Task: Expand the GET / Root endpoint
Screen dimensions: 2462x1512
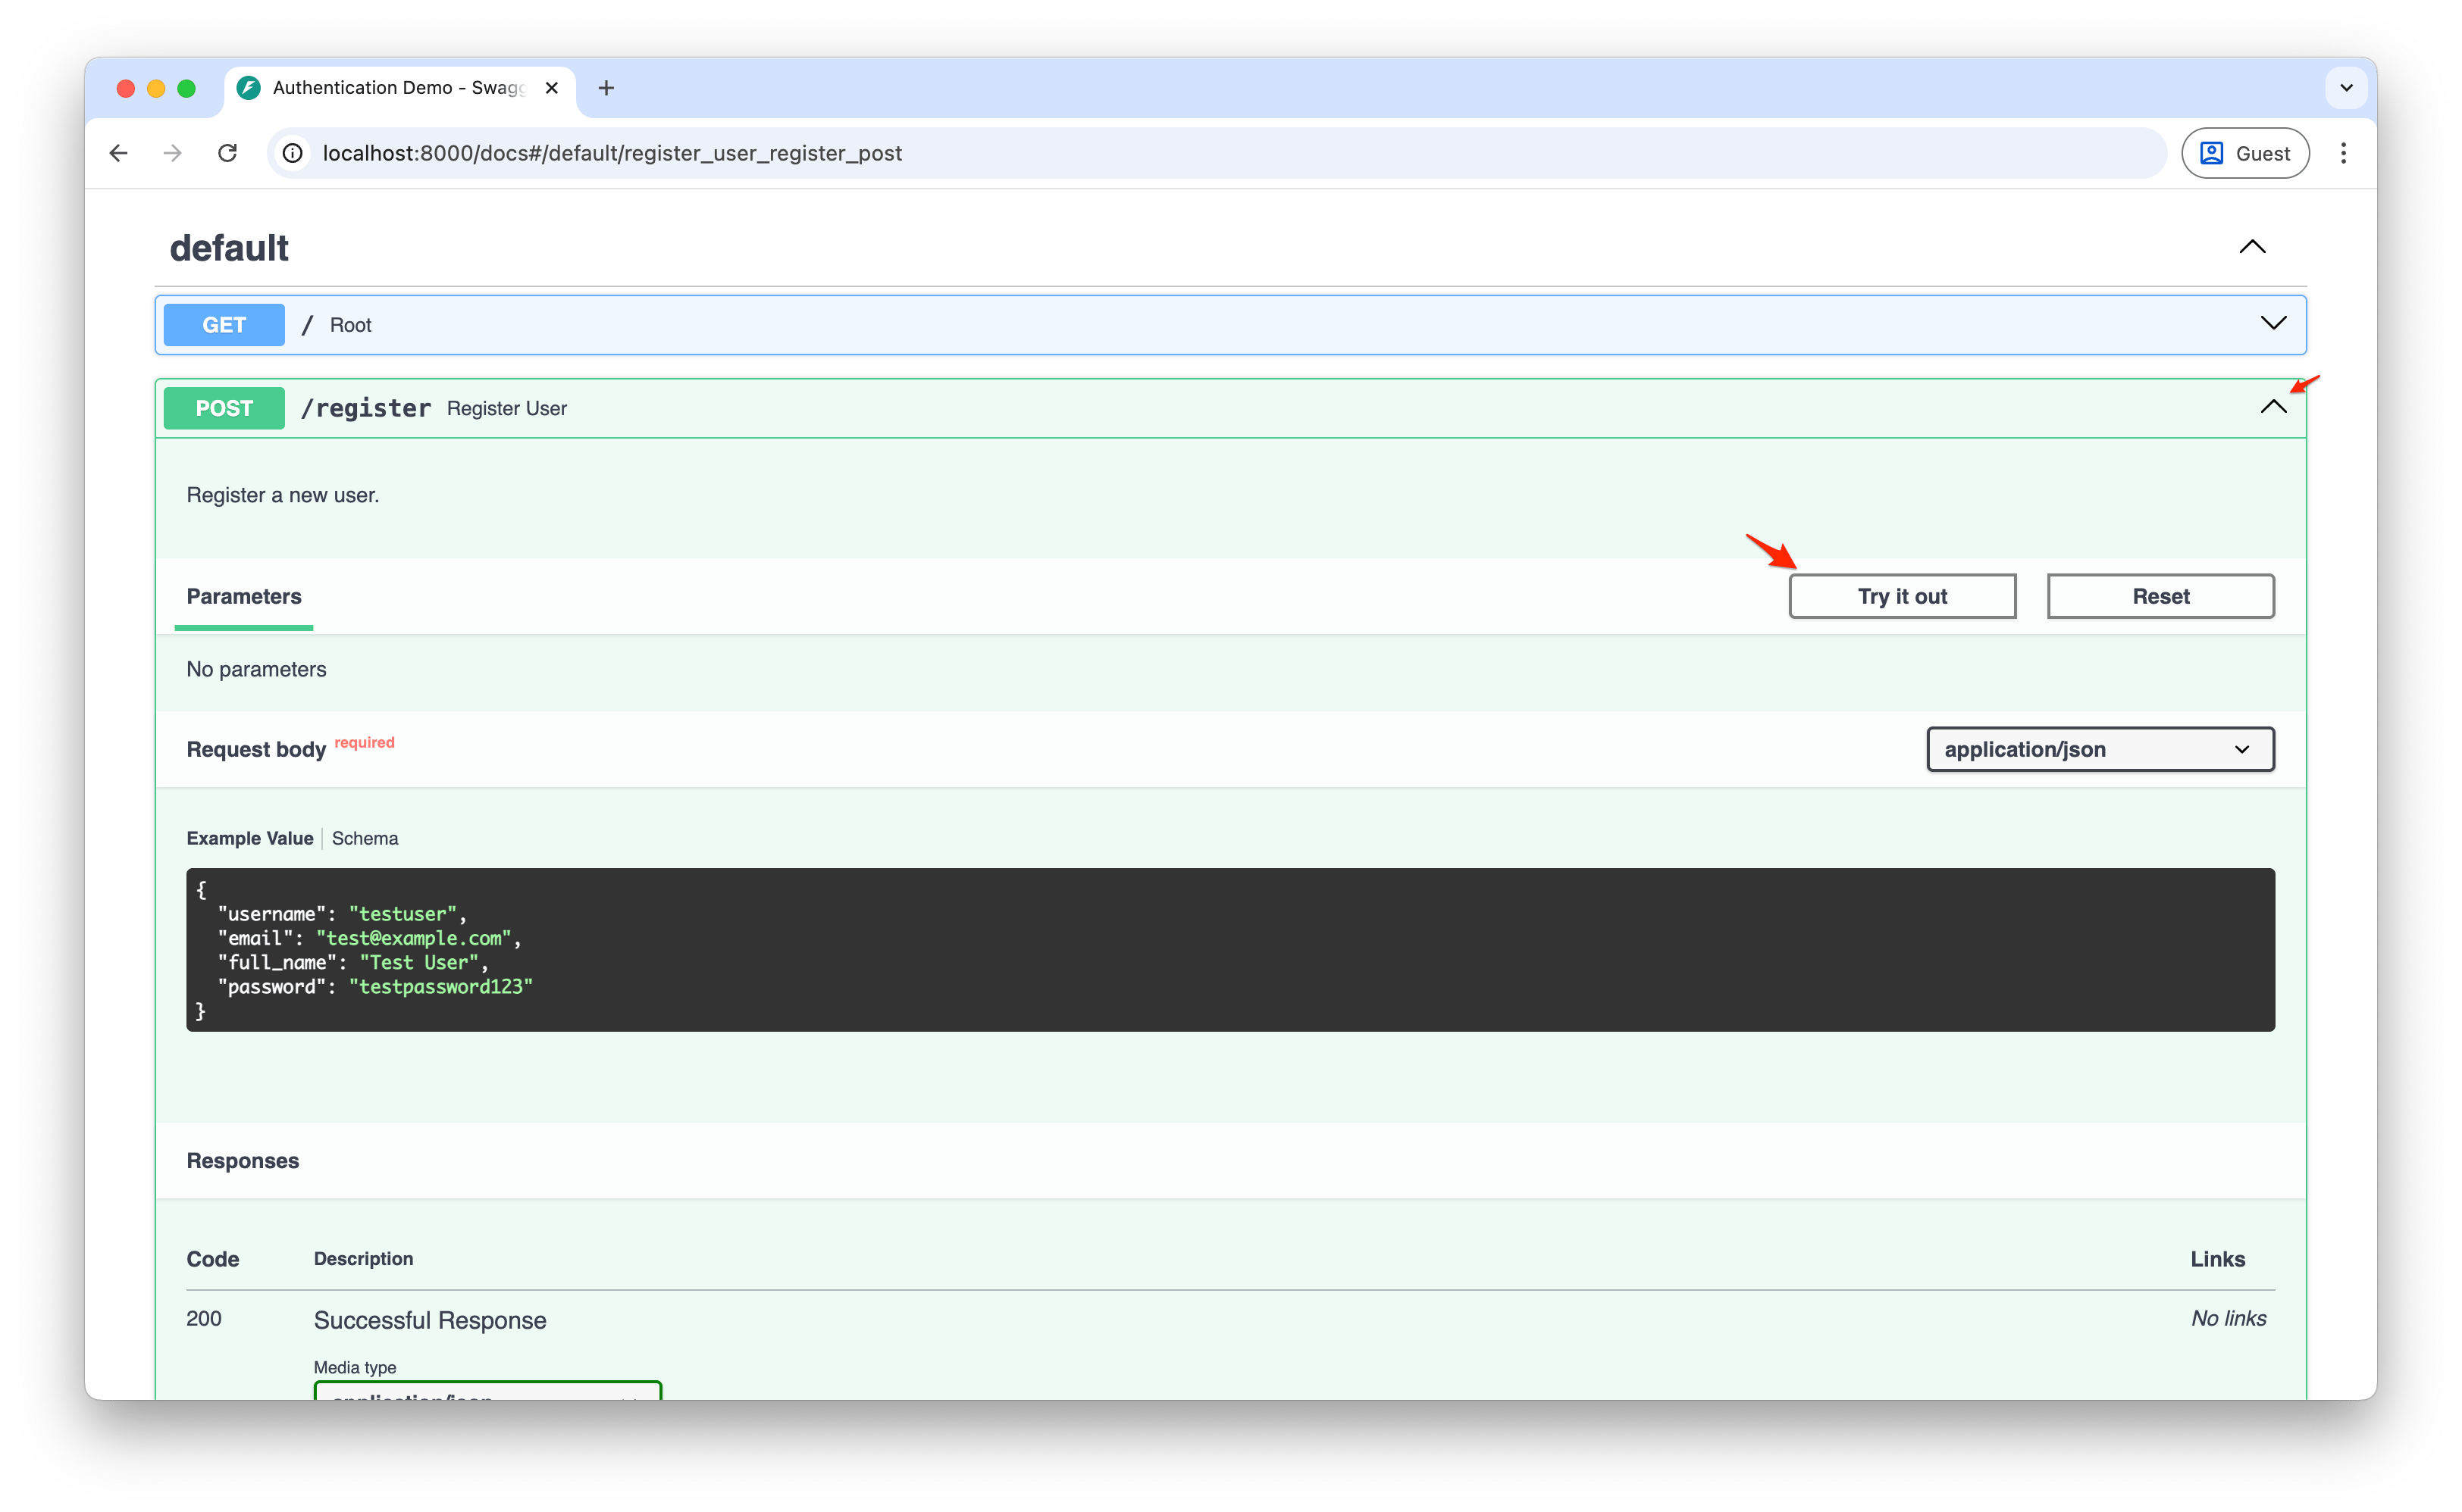Action: point(2273,323)
